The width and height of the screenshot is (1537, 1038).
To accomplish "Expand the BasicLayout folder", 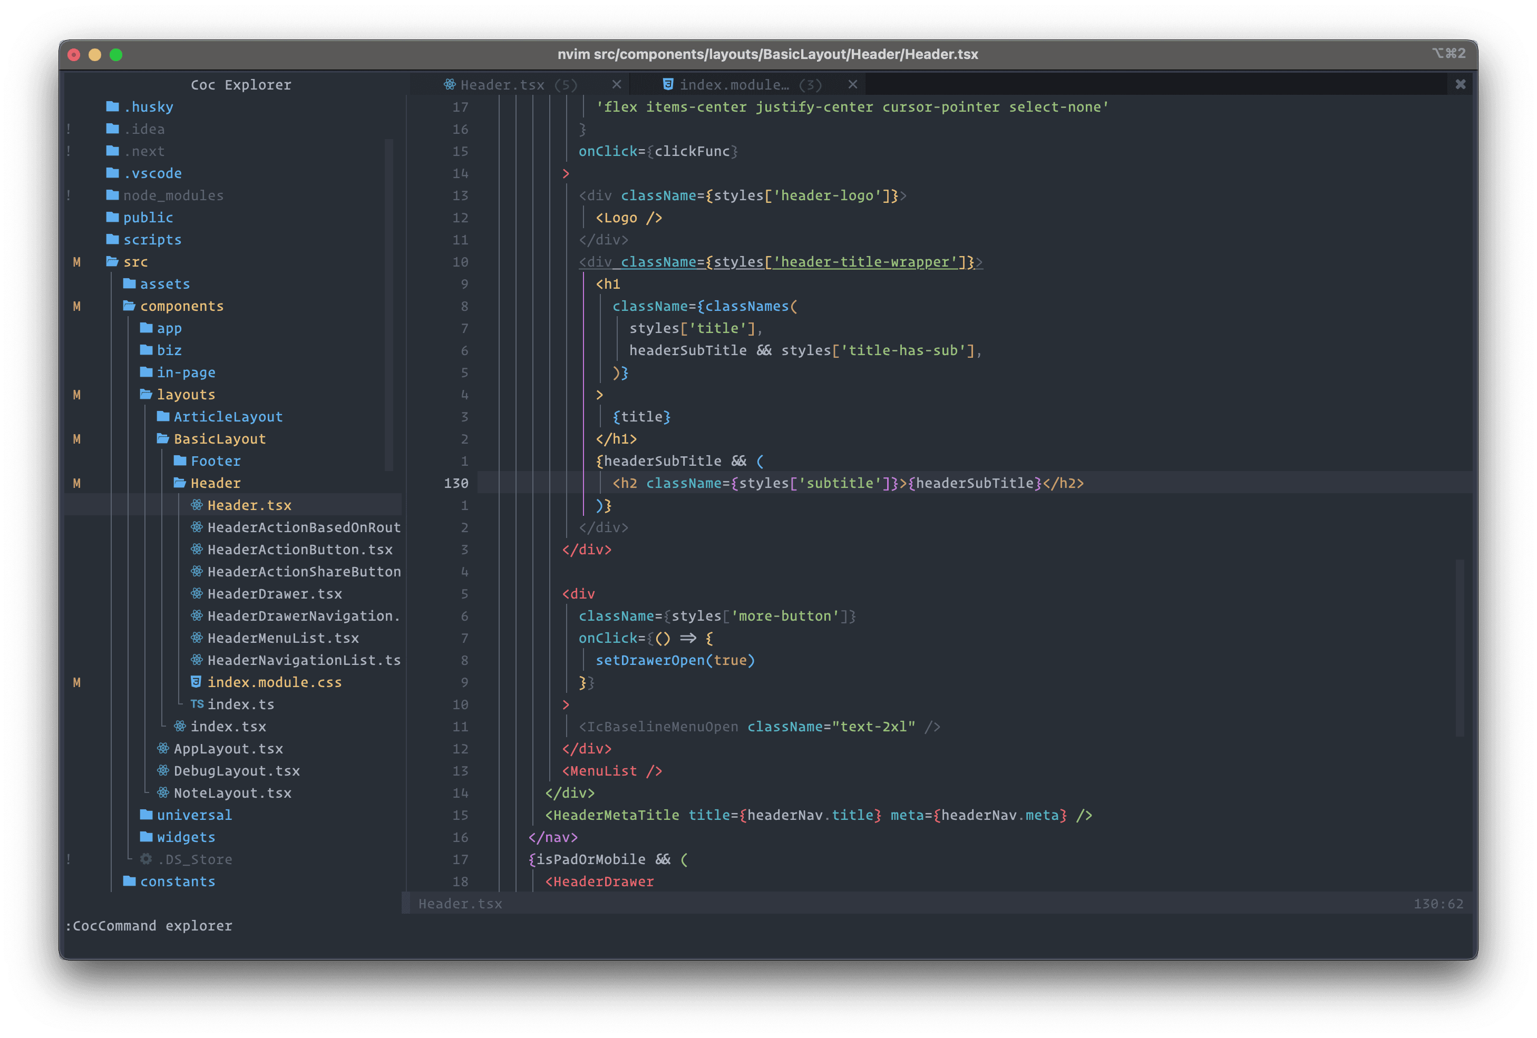I will coord(215,438).
